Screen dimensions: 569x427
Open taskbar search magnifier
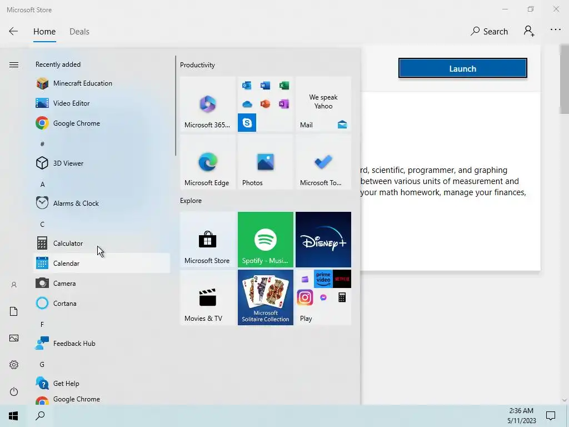point(40,416)
